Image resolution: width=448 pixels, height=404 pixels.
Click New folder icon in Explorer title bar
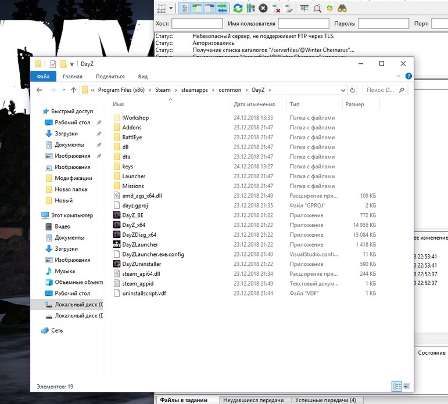coord(63,64)
